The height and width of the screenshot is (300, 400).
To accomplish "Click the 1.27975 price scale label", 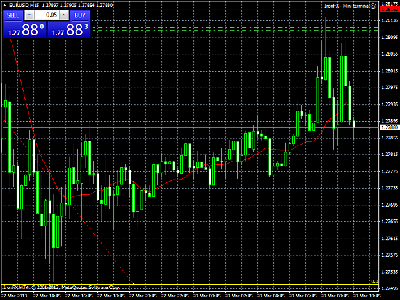I will [390, 88].
